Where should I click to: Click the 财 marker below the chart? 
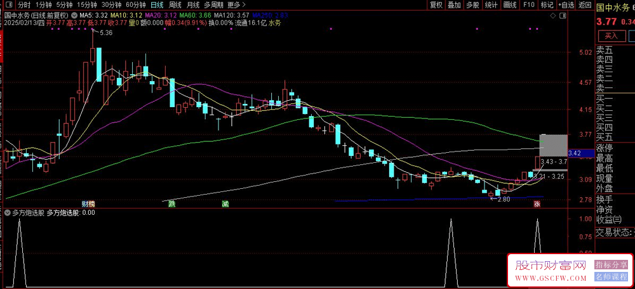click(x=84, y=203)
